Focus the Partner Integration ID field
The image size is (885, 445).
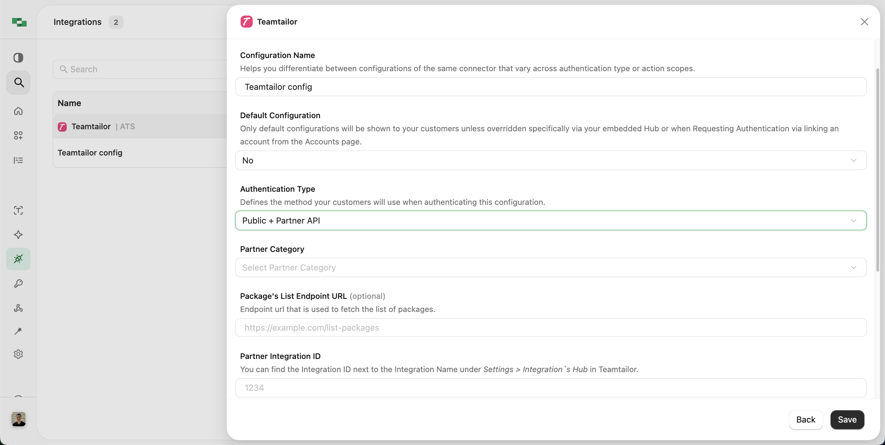551,388
